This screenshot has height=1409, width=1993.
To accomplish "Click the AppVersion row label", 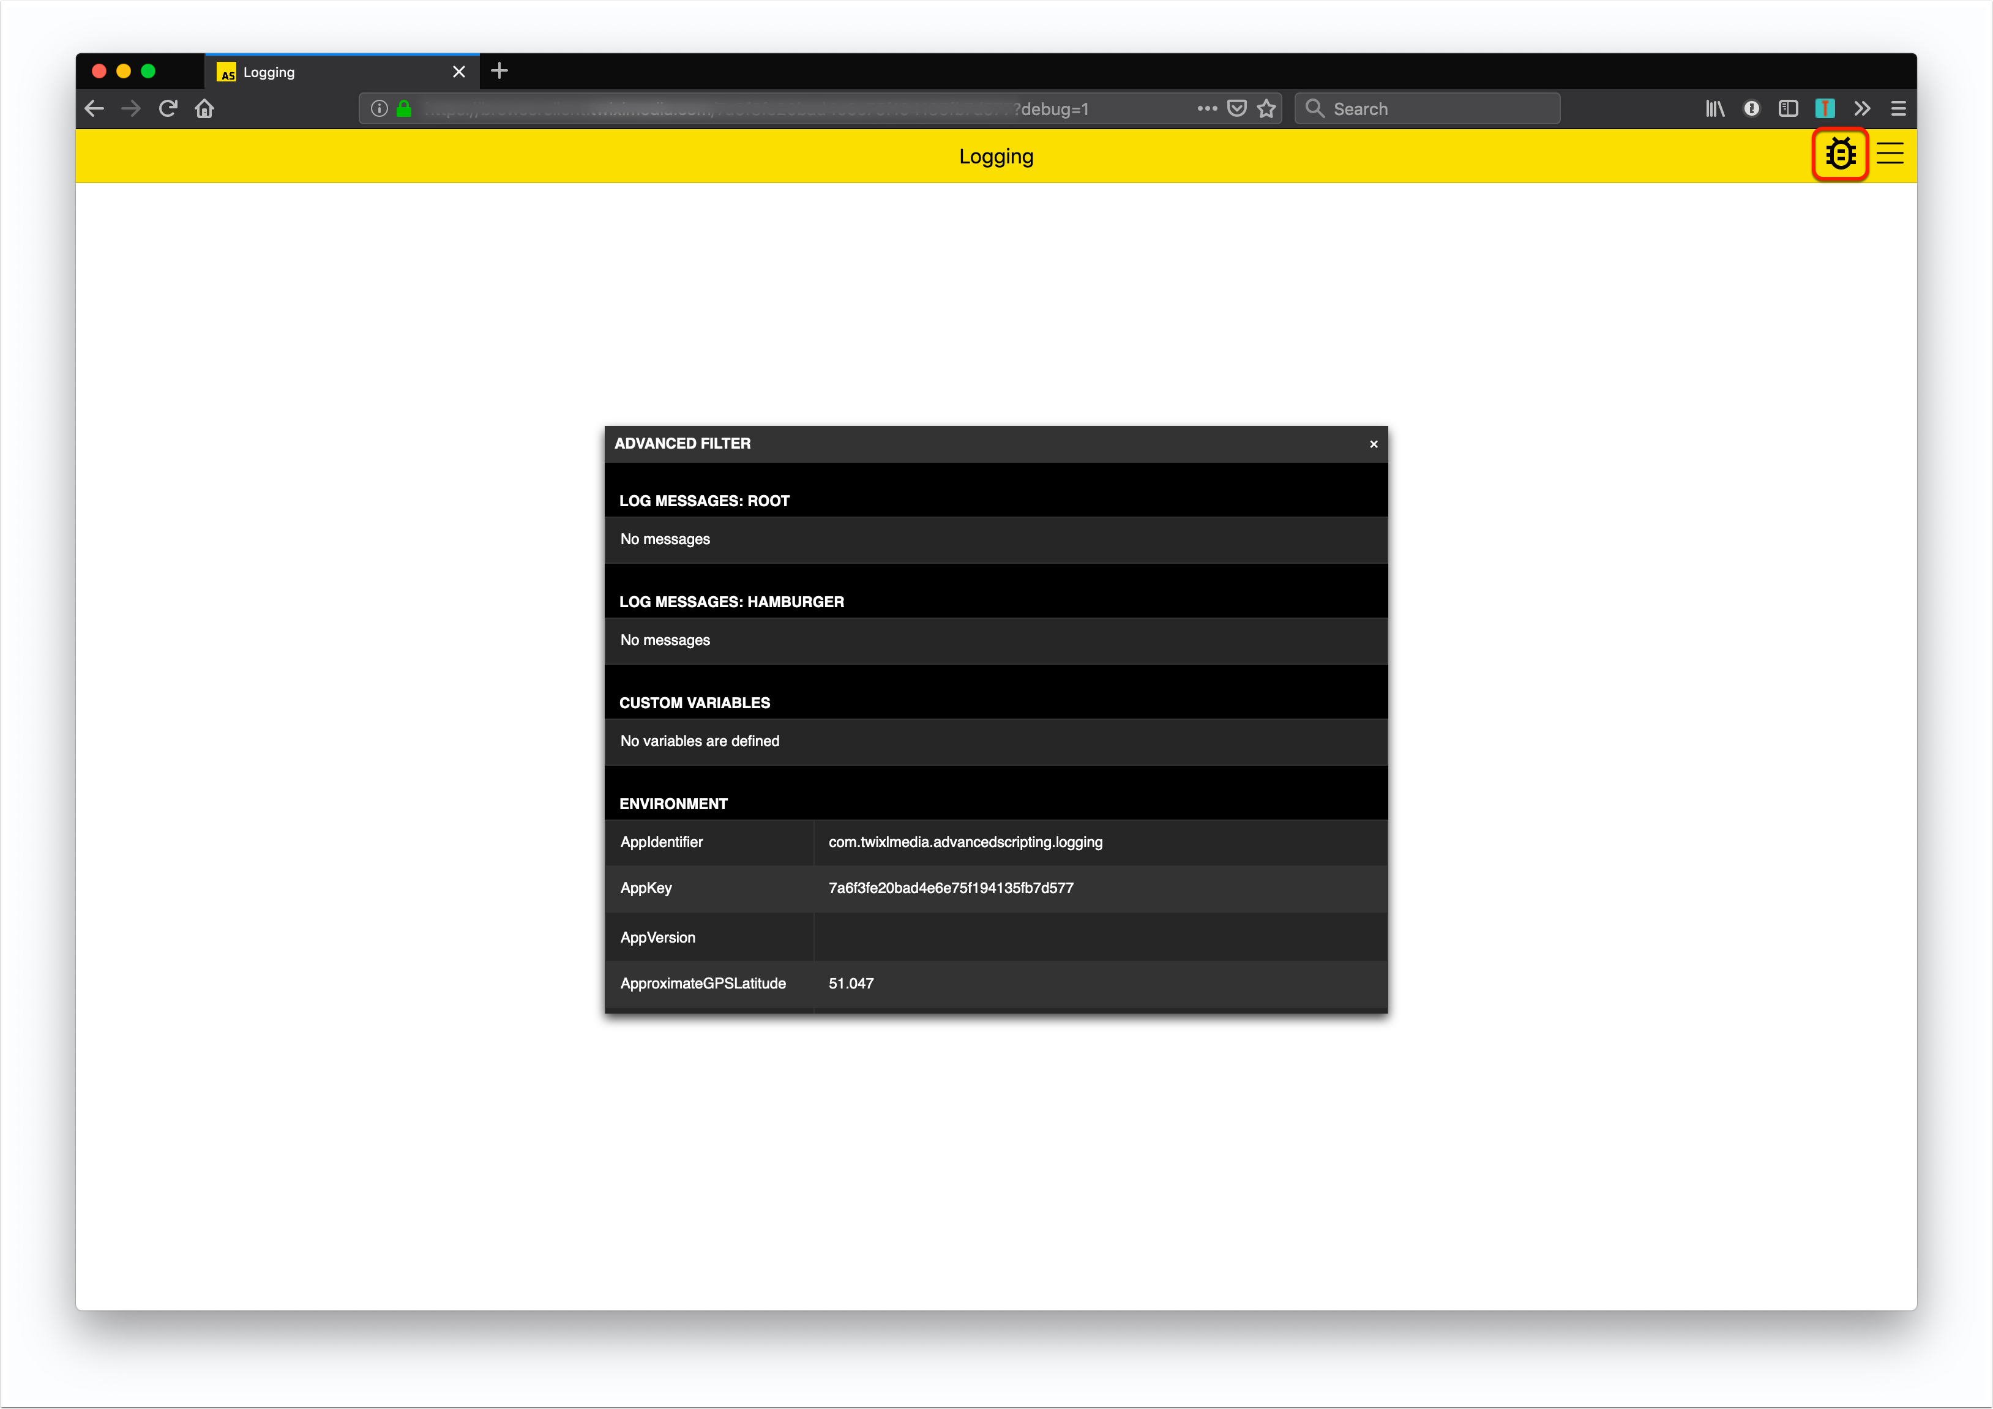I will [657, 938].
